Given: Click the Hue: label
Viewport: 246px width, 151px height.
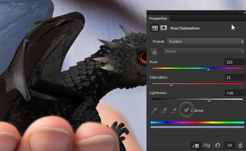Looking at the screenshot, I should pos(153,62).
